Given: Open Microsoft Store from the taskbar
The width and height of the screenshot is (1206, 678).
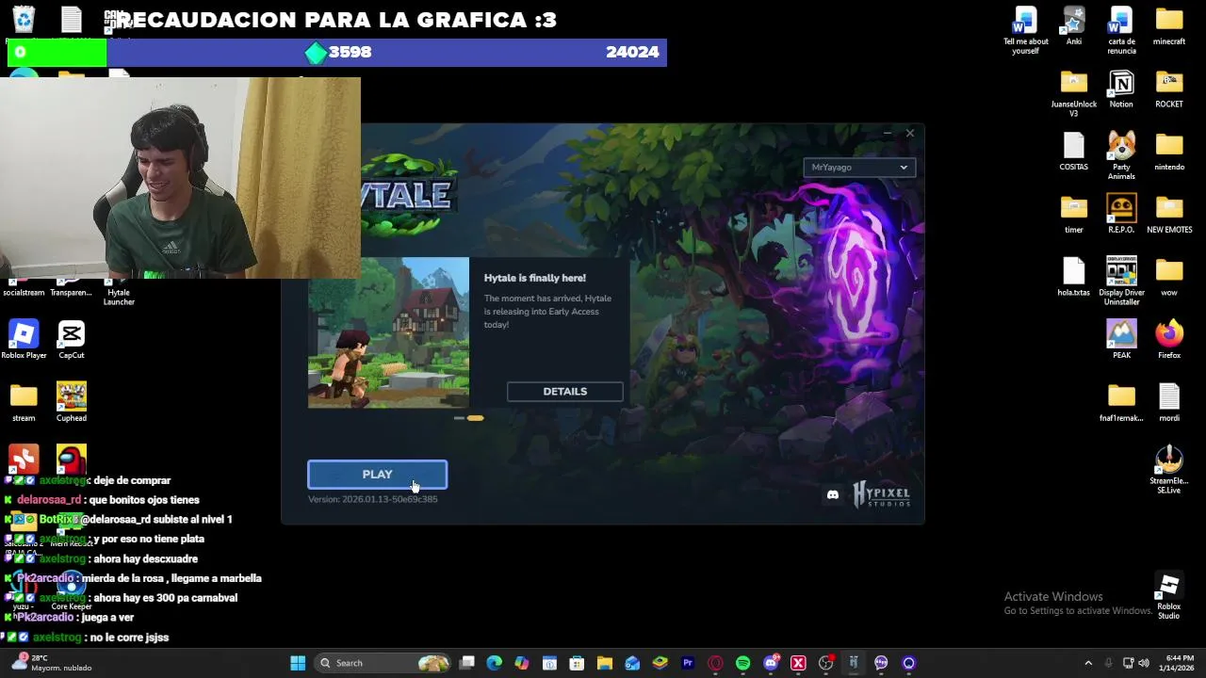Looking at the screenshot, I should 577,663.
